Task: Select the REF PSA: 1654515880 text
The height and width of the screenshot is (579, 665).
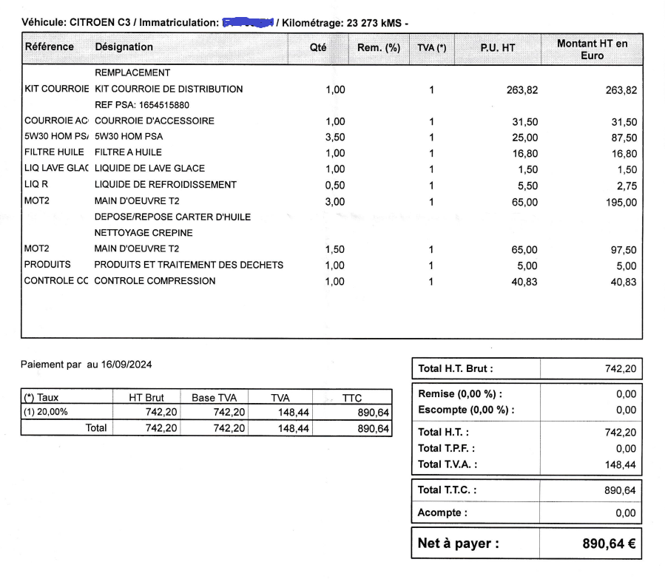Action: tap(142, 105)
